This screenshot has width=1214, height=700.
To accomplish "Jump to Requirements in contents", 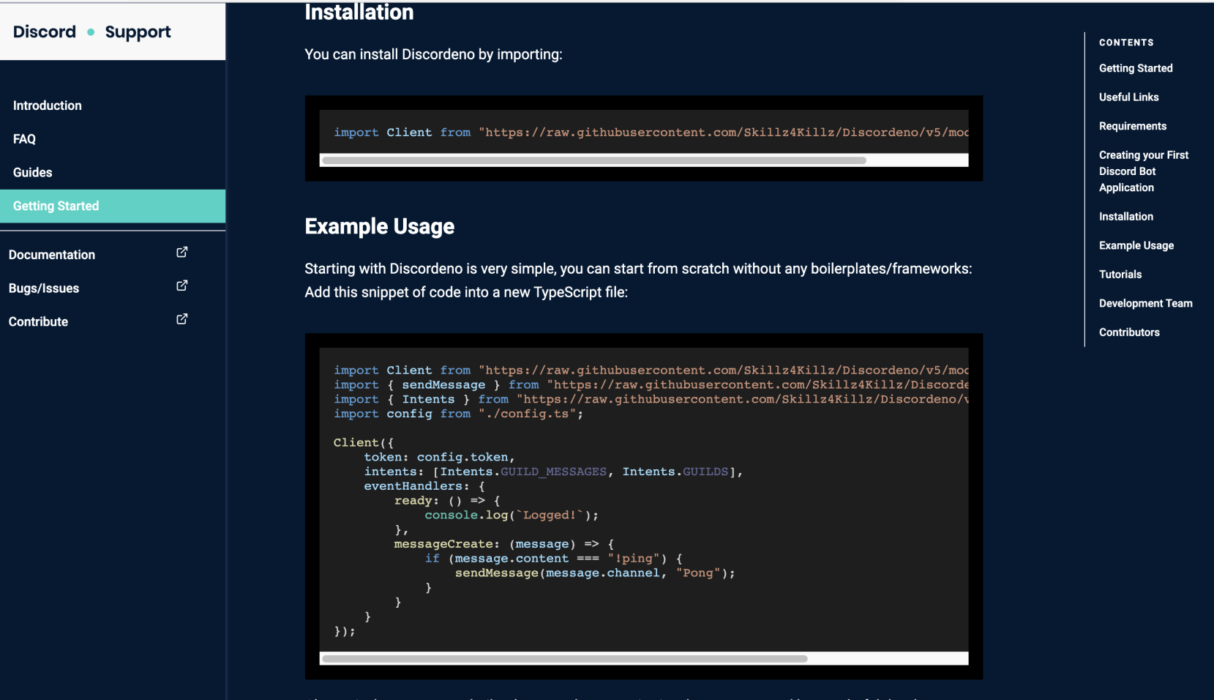I will pyautogui.click(x=1133, y=126).
